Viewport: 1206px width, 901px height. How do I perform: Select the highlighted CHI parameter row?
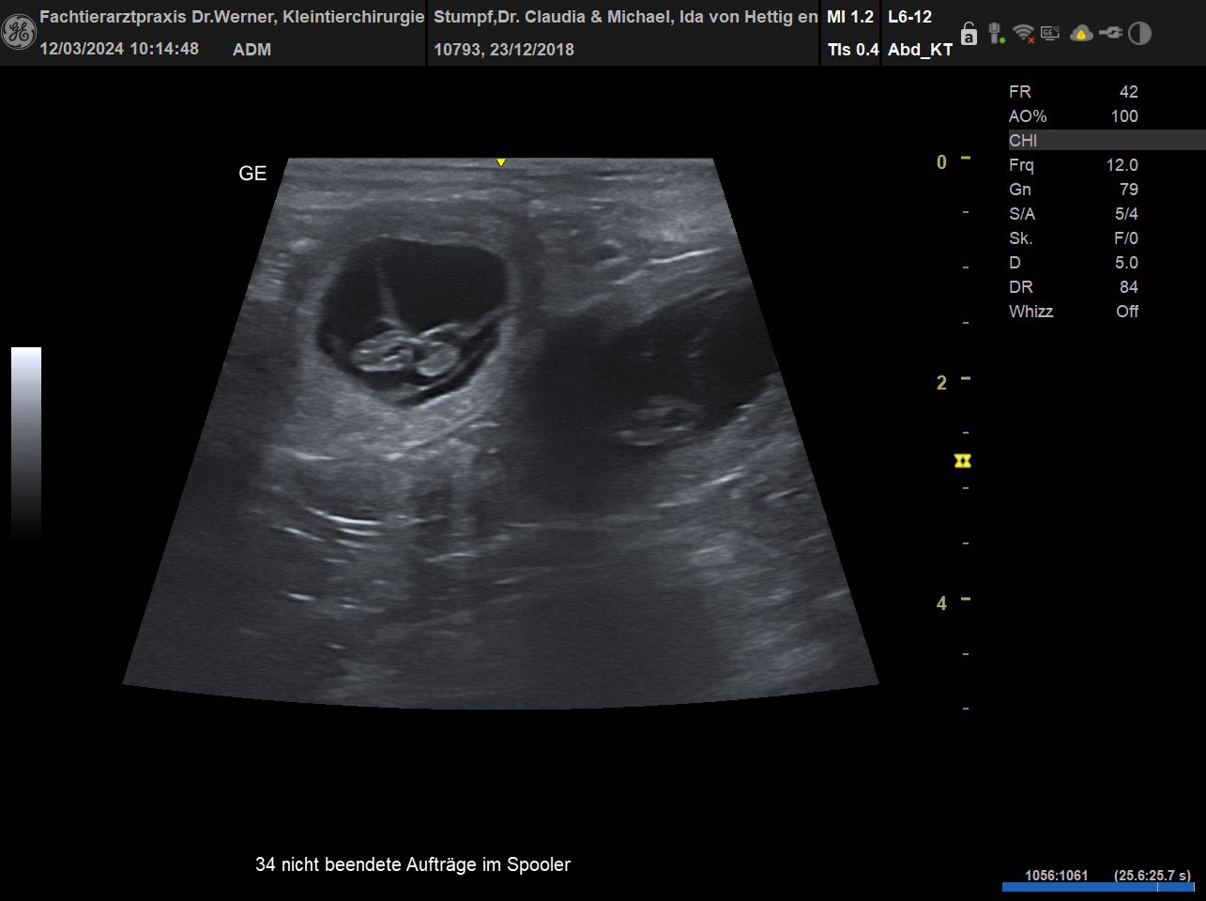[x=1106, y=141]
